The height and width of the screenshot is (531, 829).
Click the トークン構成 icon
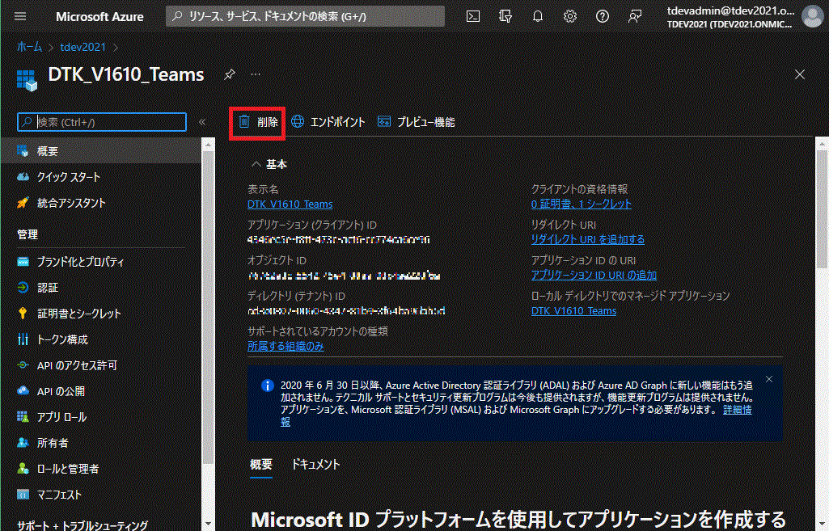[23, 339]
